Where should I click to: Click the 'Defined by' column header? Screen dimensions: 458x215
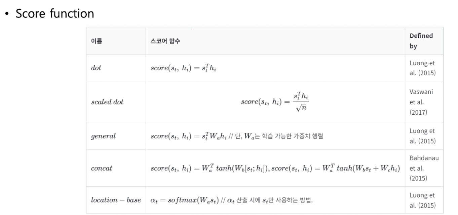pos(421,41)
